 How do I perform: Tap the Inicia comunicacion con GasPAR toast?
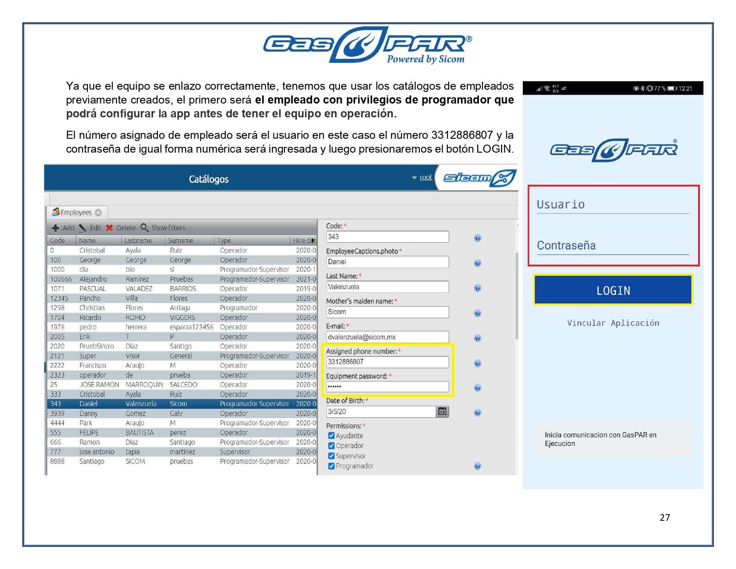613,439
